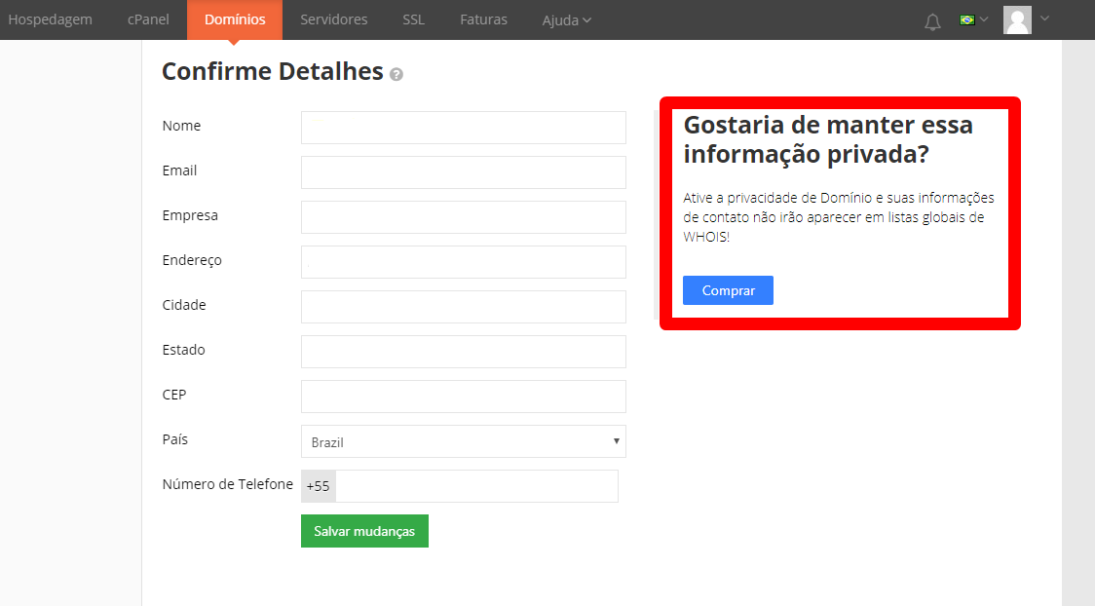Navigate to Servidores section
The height and width of the screenshot is (606, 1095).
pyautogui.click(x=333, y=19)
